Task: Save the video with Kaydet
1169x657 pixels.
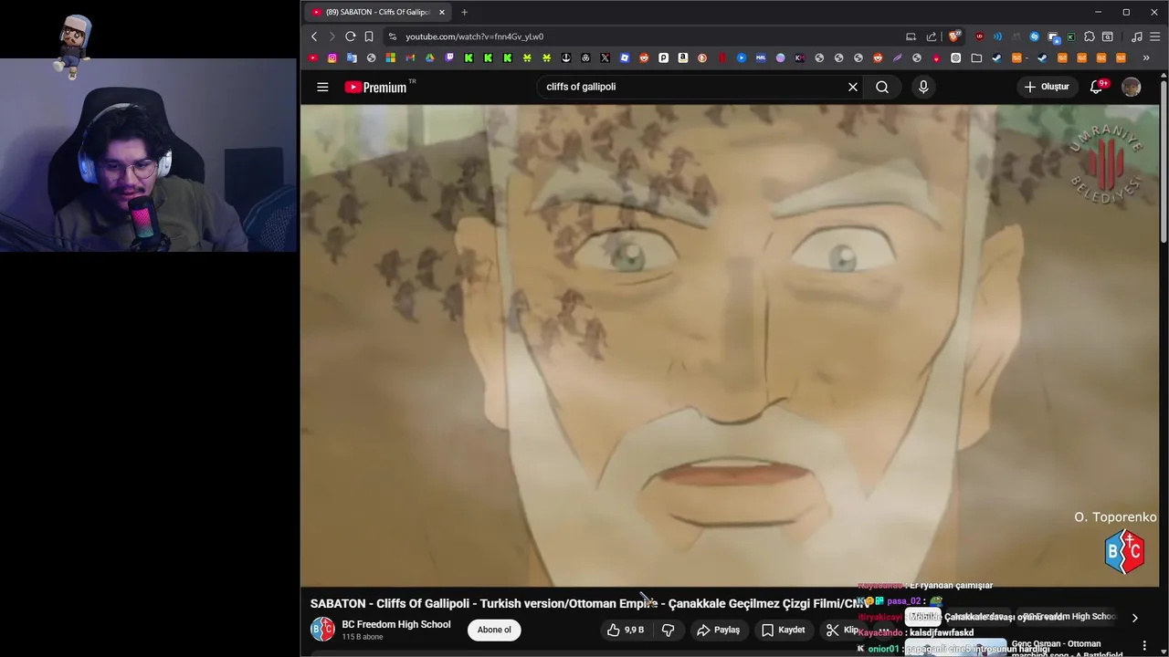Action: click(784, 630)
